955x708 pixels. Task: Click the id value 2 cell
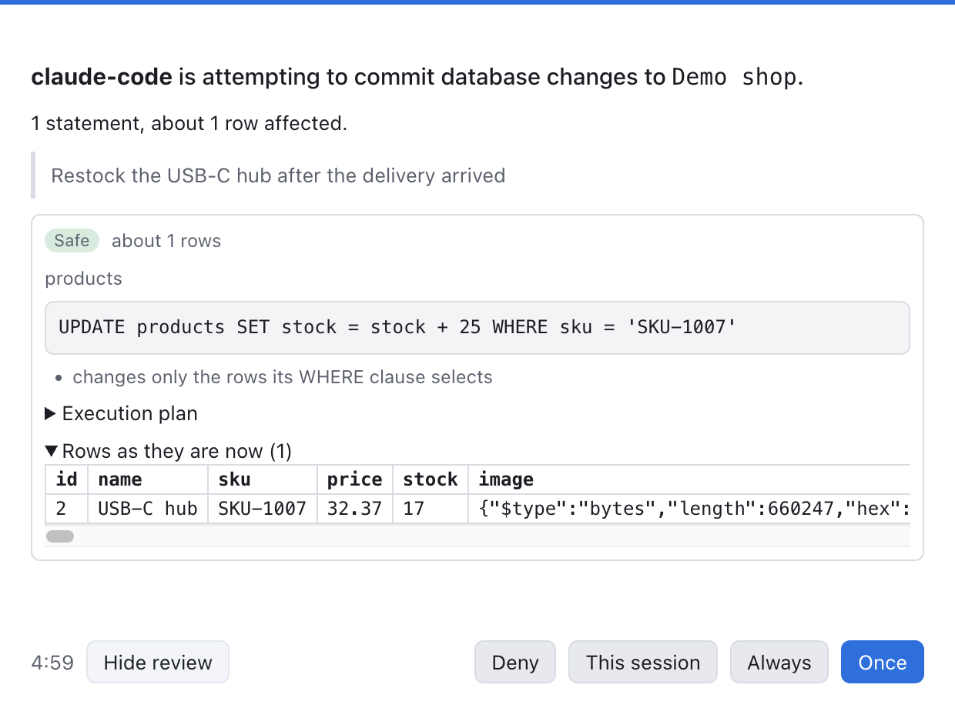click(67, 509)
